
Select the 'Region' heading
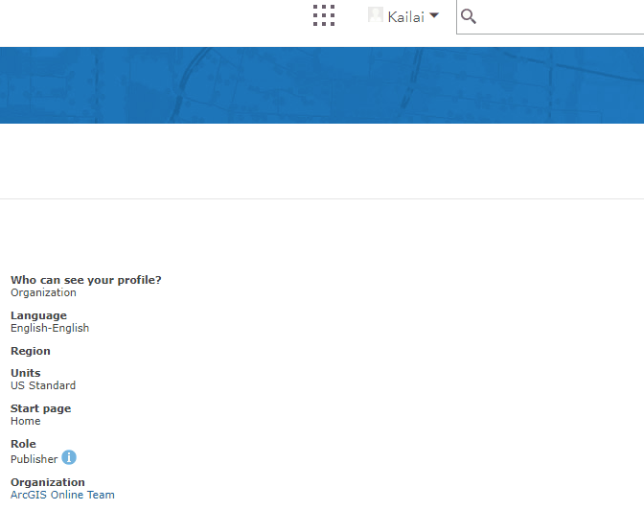31,352
